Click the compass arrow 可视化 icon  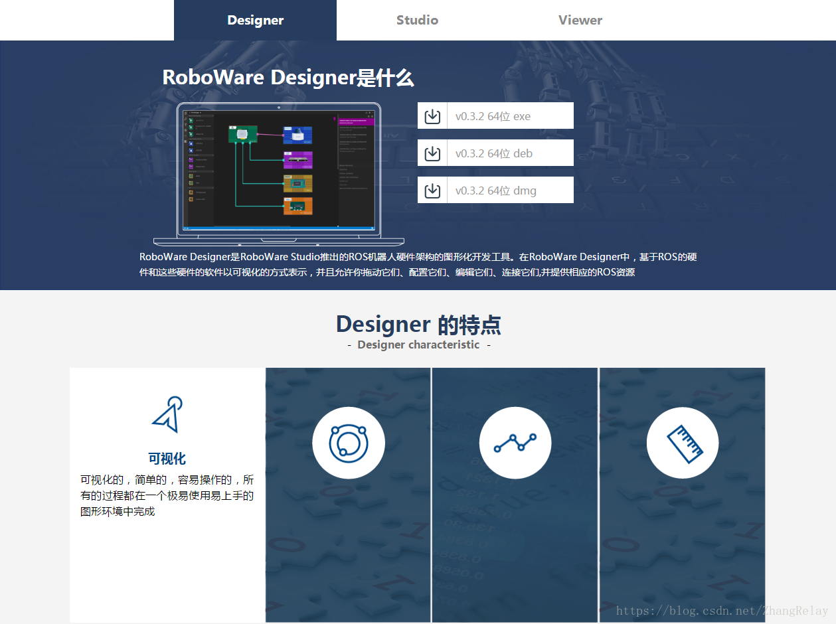[167, 415]
